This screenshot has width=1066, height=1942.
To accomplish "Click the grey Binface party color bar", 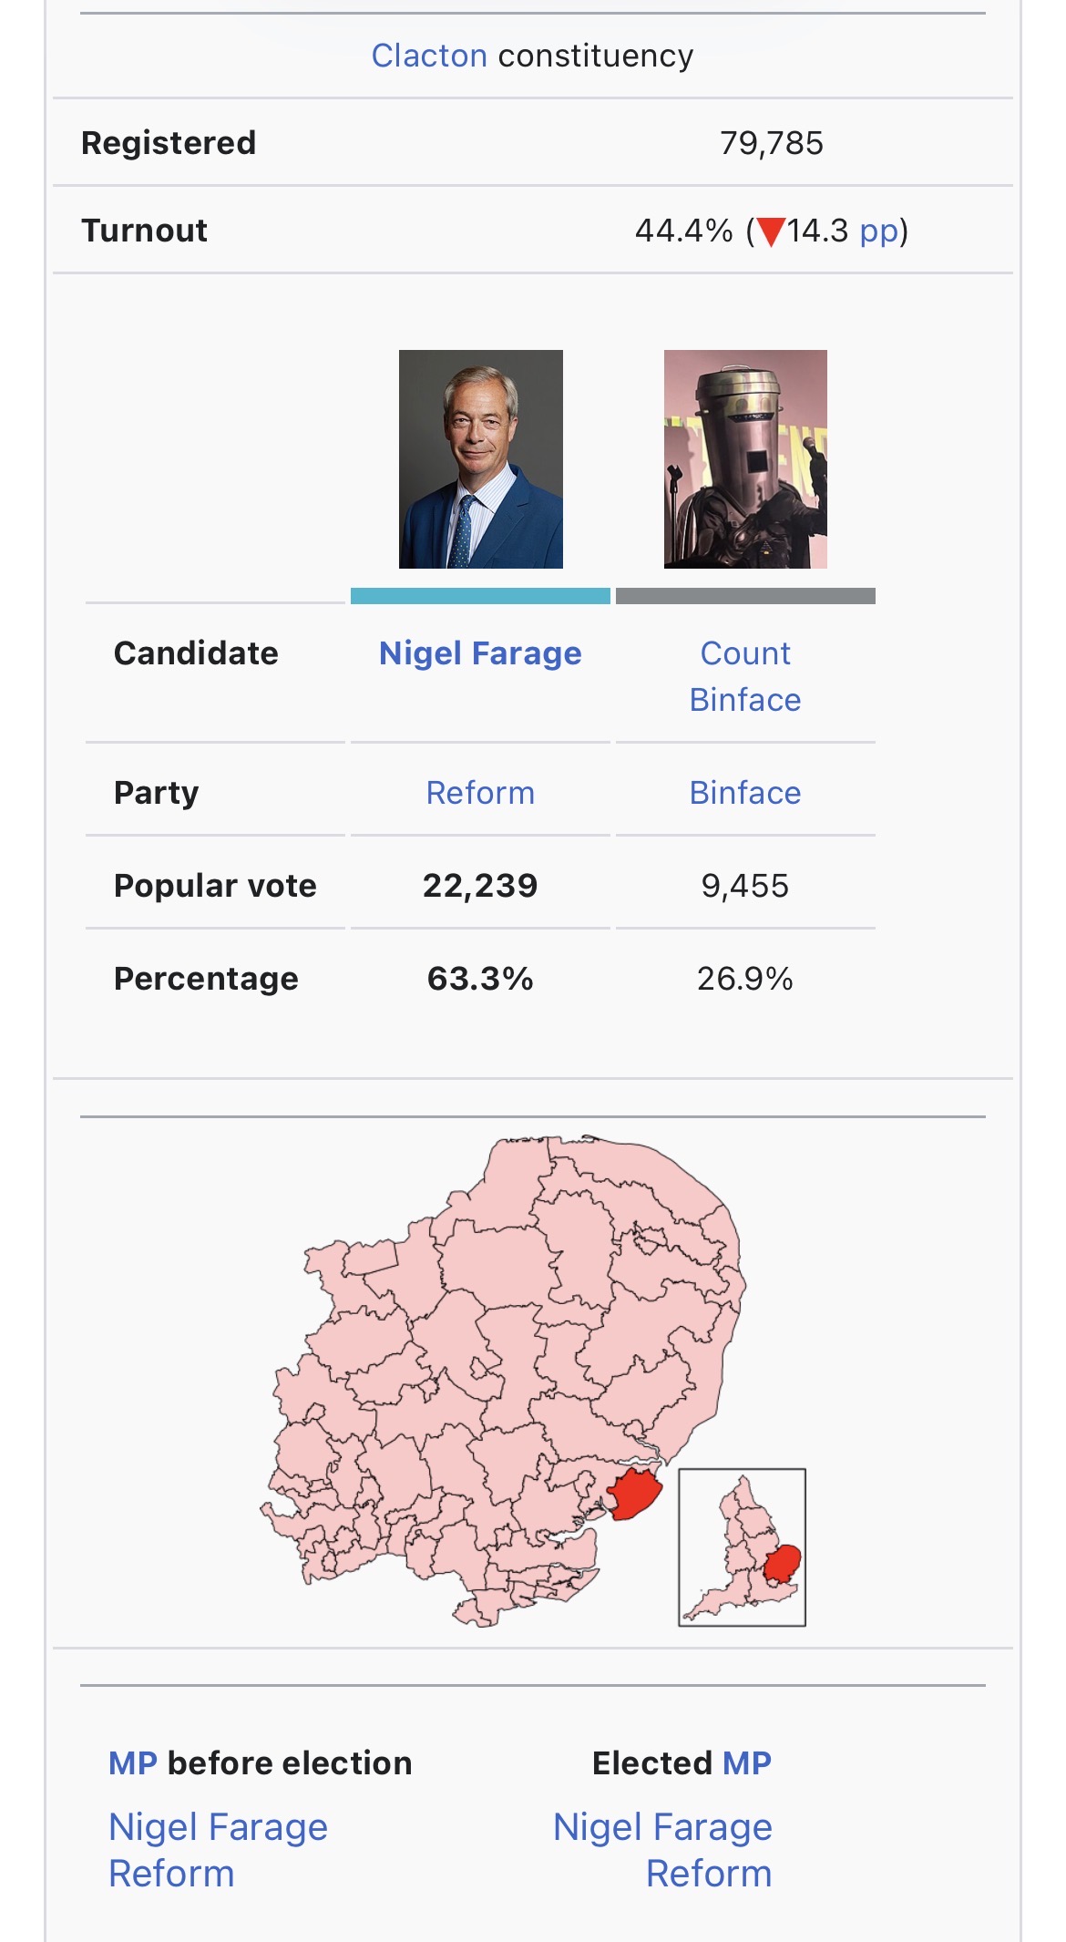I will tap(745, 596).
